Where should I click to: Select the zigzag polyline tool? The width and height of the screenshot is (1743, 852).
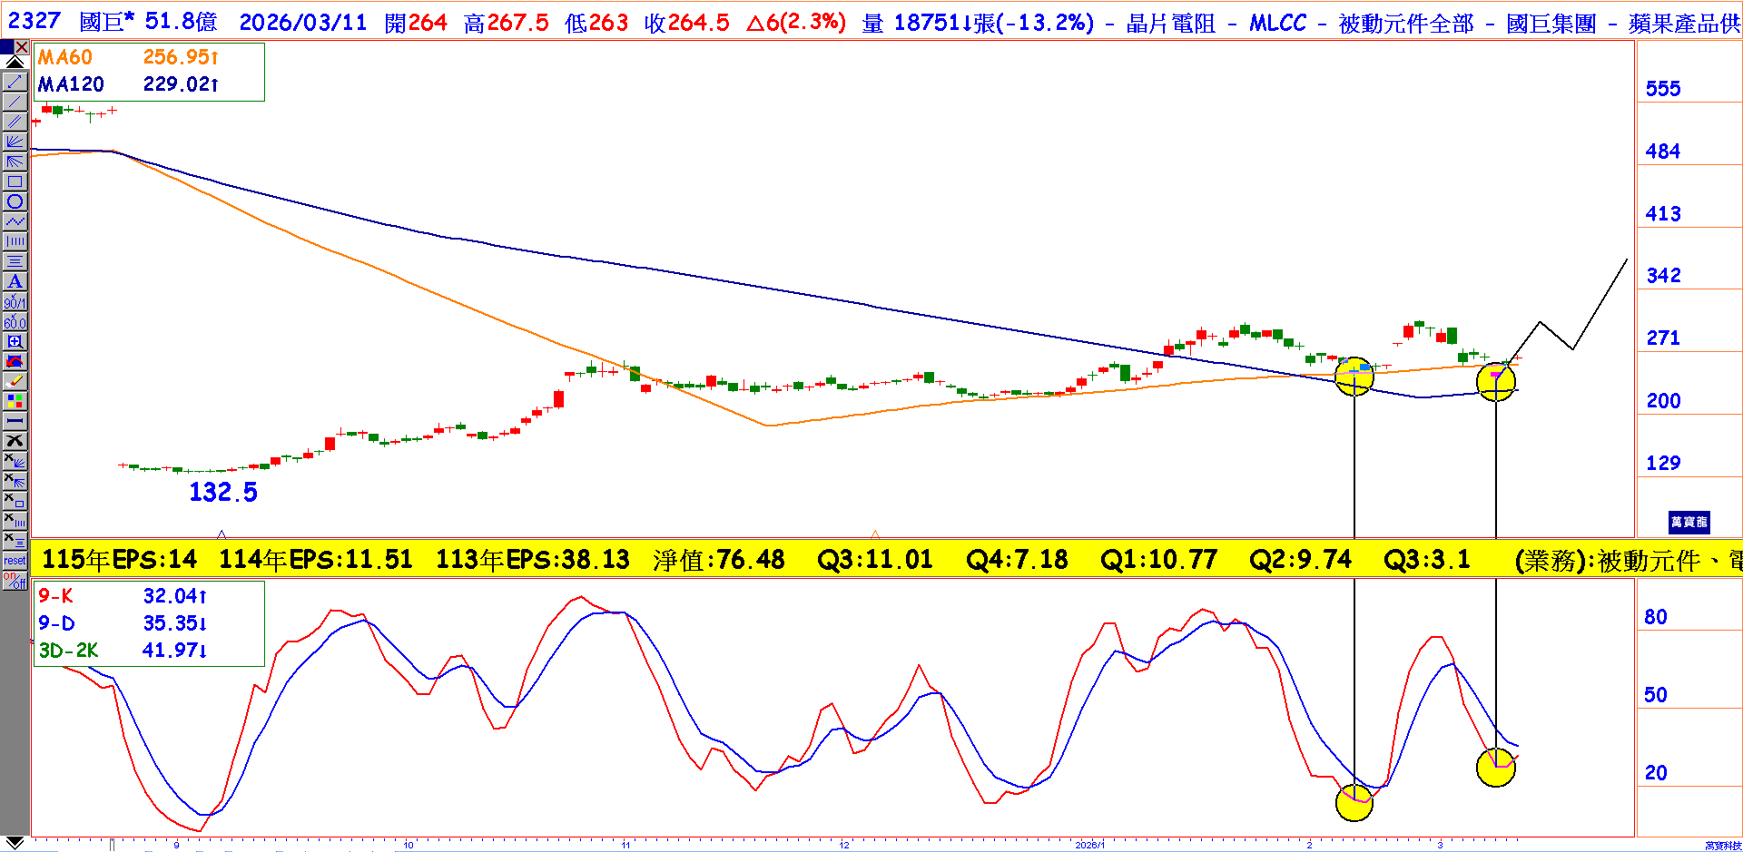tap(15, 221)
